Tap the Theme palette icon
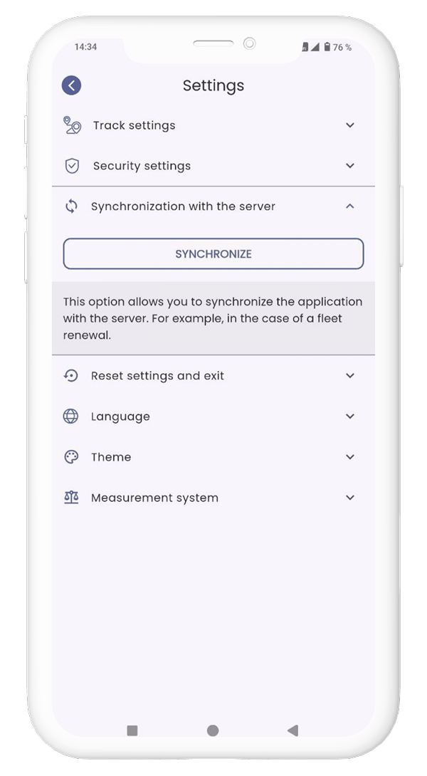 point(71,457)
